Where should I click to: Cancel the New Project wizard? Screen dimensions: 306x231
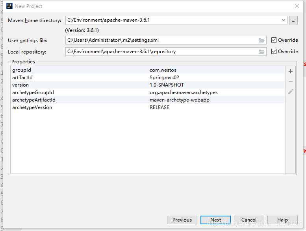point(249,220)
